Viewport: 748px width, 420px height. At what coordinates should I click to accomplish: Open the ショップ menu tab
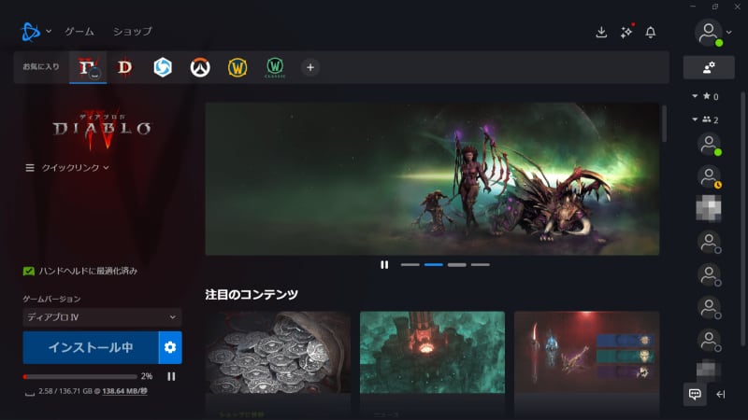pyautogui.click(x=132, y=32)
